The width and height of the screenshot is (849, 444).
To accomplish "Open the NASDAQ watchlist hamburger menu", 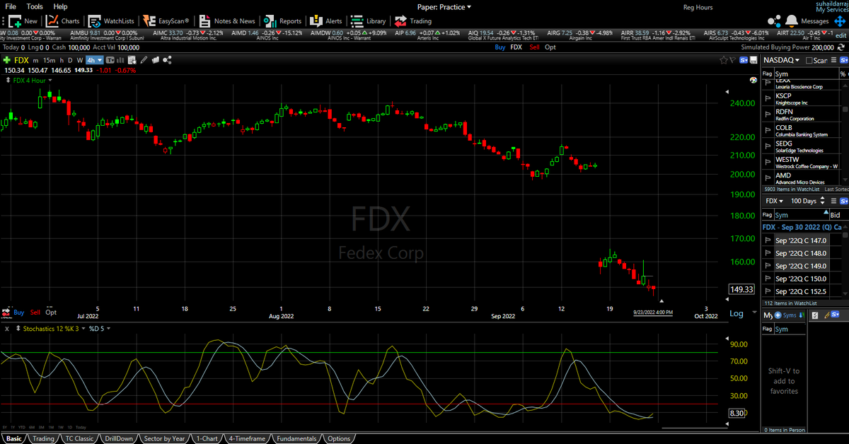I will (833, 60).
